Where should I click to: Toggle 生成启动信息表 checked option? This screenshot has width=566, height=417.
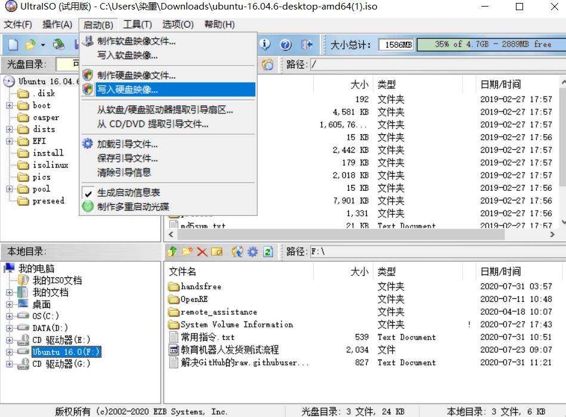click(168, 193)
